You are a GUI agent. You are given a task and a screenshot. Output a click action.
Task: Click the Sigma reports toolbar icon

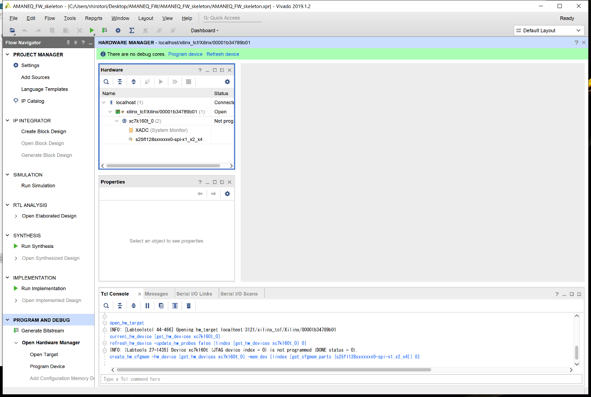(131, 30)
